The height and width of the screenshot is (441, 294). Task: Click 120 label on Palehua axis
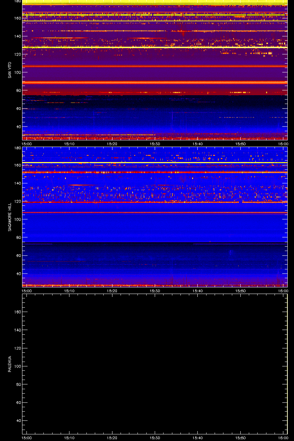click(x=17, y=348)
